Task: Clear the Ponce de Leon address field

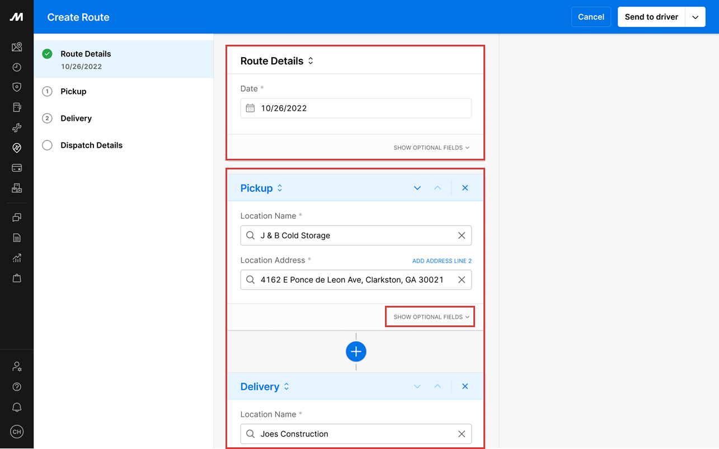Action: pyautogui.click(x=462, y=280)
